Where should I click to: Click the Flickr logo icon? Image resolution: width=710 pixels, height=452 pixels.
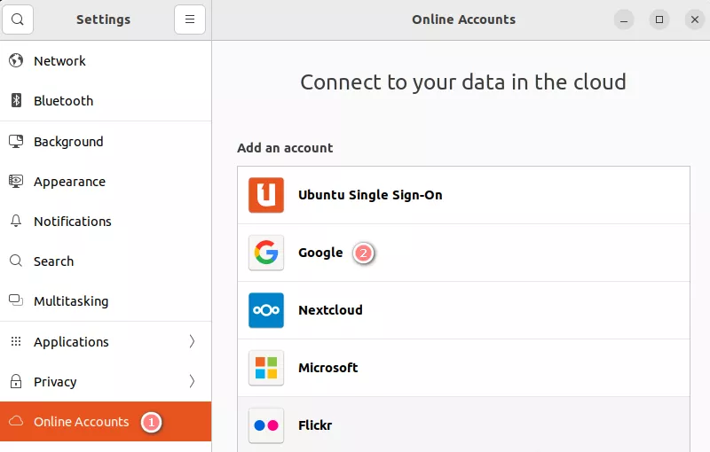266,425
